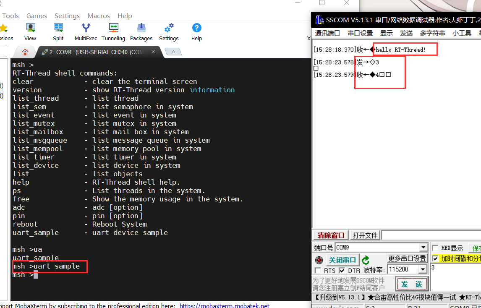The width and height of the screenshot is (481, 308).
Task: Enable HEX显示 hex display checkbox
Action: coord(436,248)
